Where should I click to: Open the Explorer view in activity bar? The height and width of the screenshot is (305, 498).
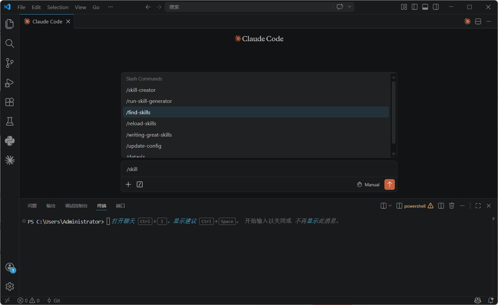(x=10, y=24)
